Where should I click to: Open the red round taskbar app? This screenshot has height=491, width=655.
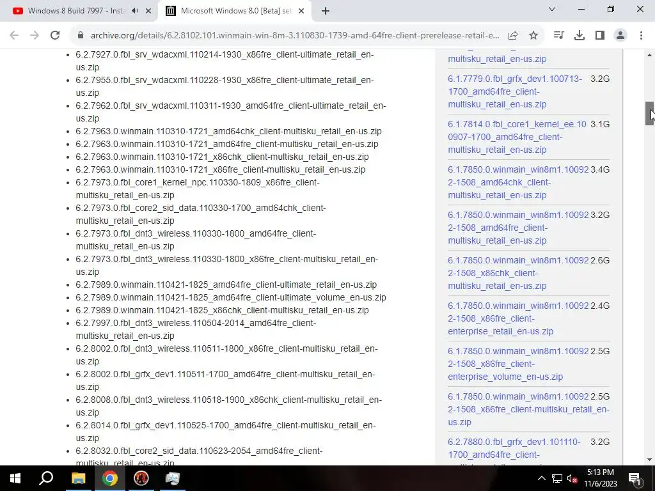click(x=141, y=478)
